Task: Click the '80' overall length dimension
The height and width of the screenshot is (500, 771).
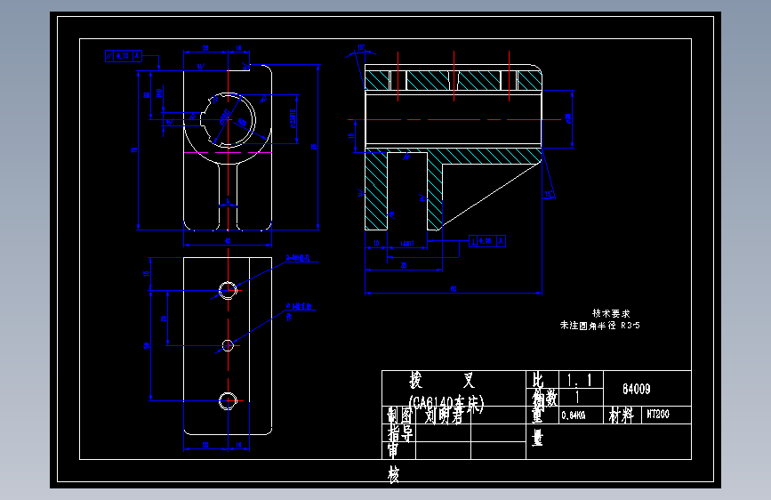Action: coord(454,289)
